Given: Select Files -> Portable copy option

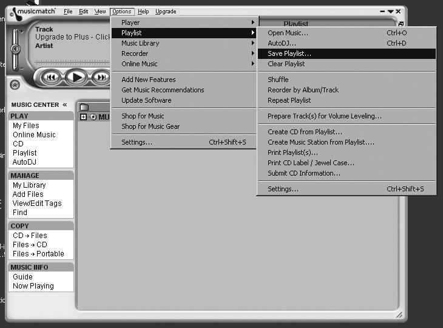Looking at the screenshot, I should pos(38,254).
